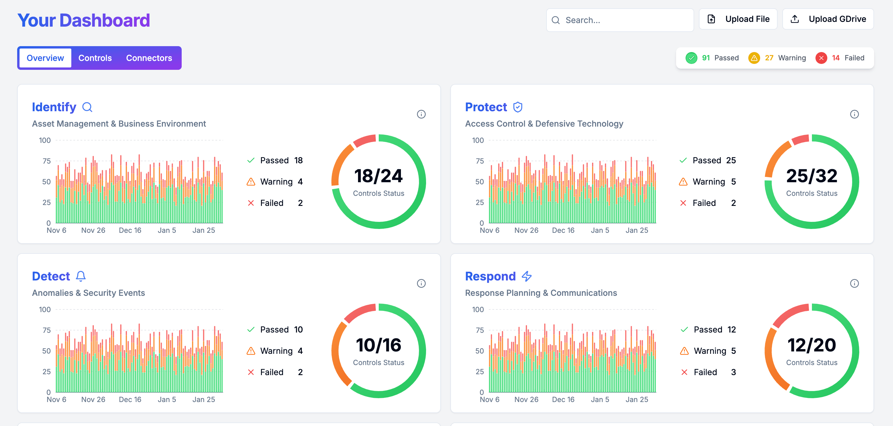Click the shield icon next to Protect
Viewport: 893px width, 426px height.
tap(517, 107)
